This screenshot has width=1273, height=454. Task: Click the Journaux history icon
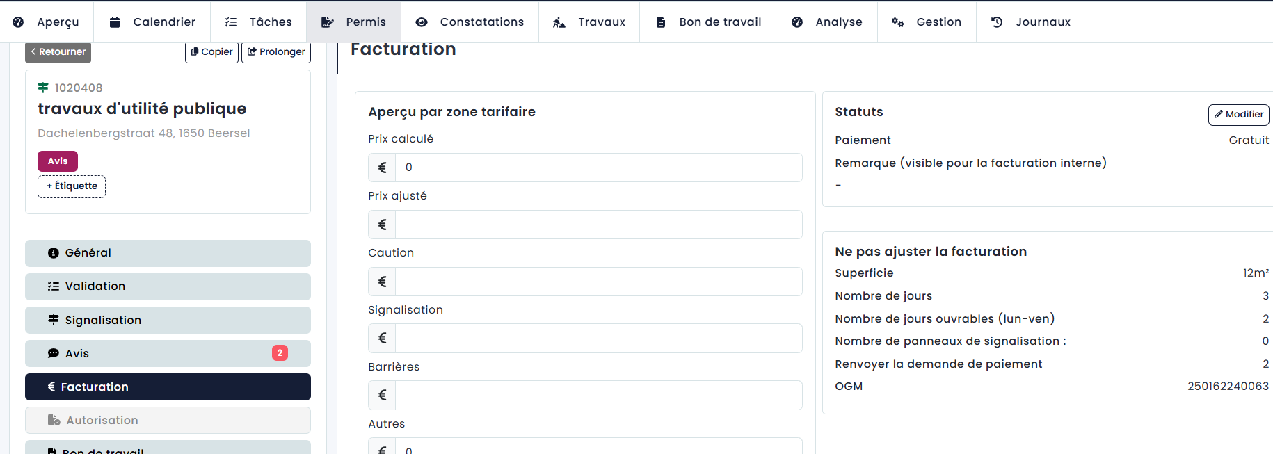click(997, 22)
